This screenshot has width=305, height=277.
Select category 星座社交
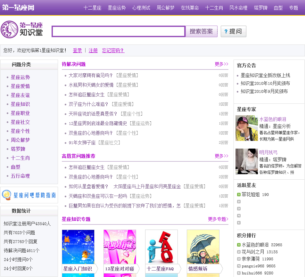pos(20,122)
